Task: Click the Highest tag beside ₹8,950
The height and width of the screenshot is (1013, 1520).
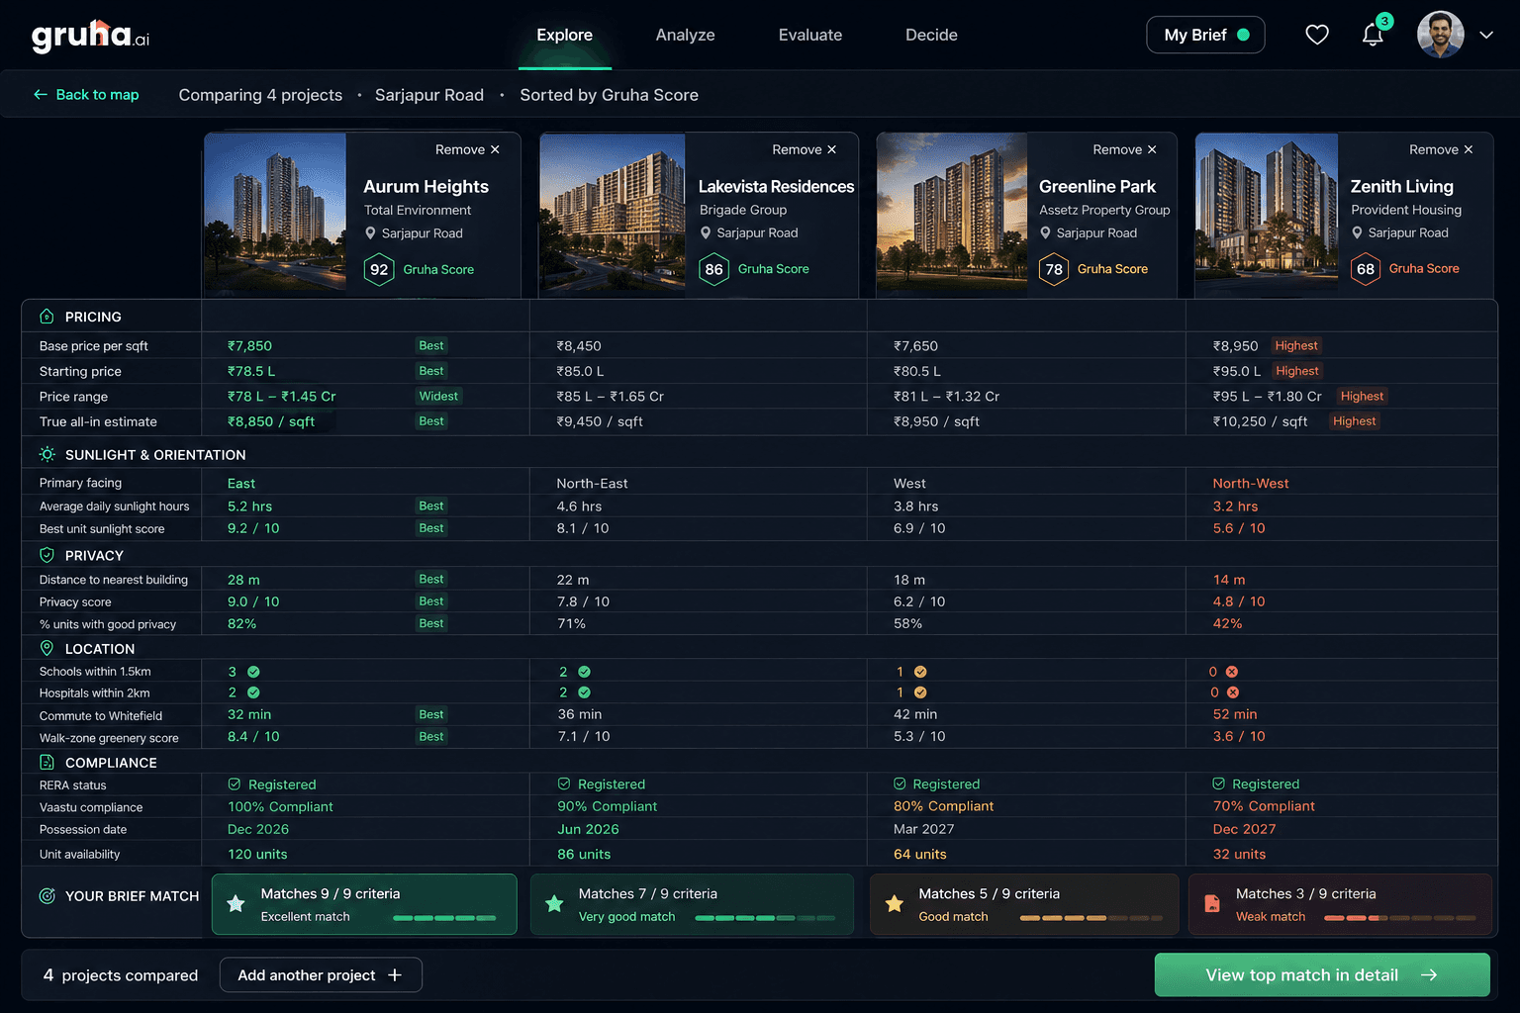Action: pos(1296,346)
